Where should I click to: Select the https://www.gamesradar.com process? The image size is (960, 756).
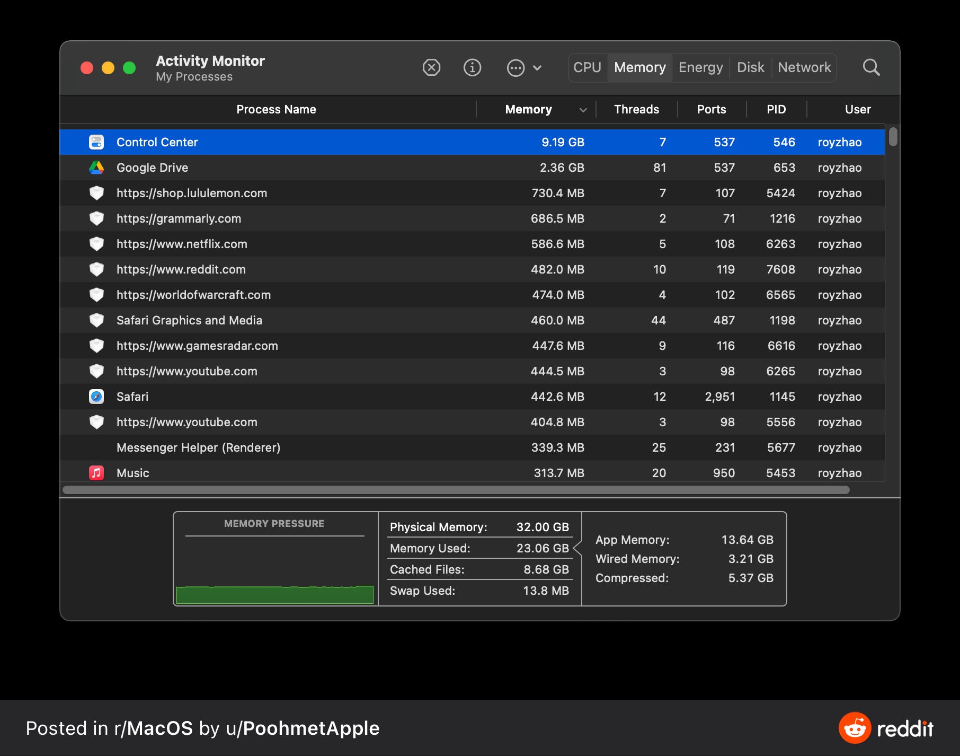[x=197, y=346]
